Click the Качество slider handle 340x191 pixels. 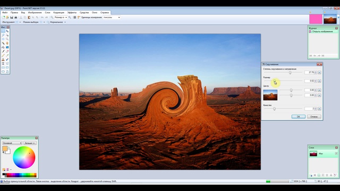click(274, 109)
